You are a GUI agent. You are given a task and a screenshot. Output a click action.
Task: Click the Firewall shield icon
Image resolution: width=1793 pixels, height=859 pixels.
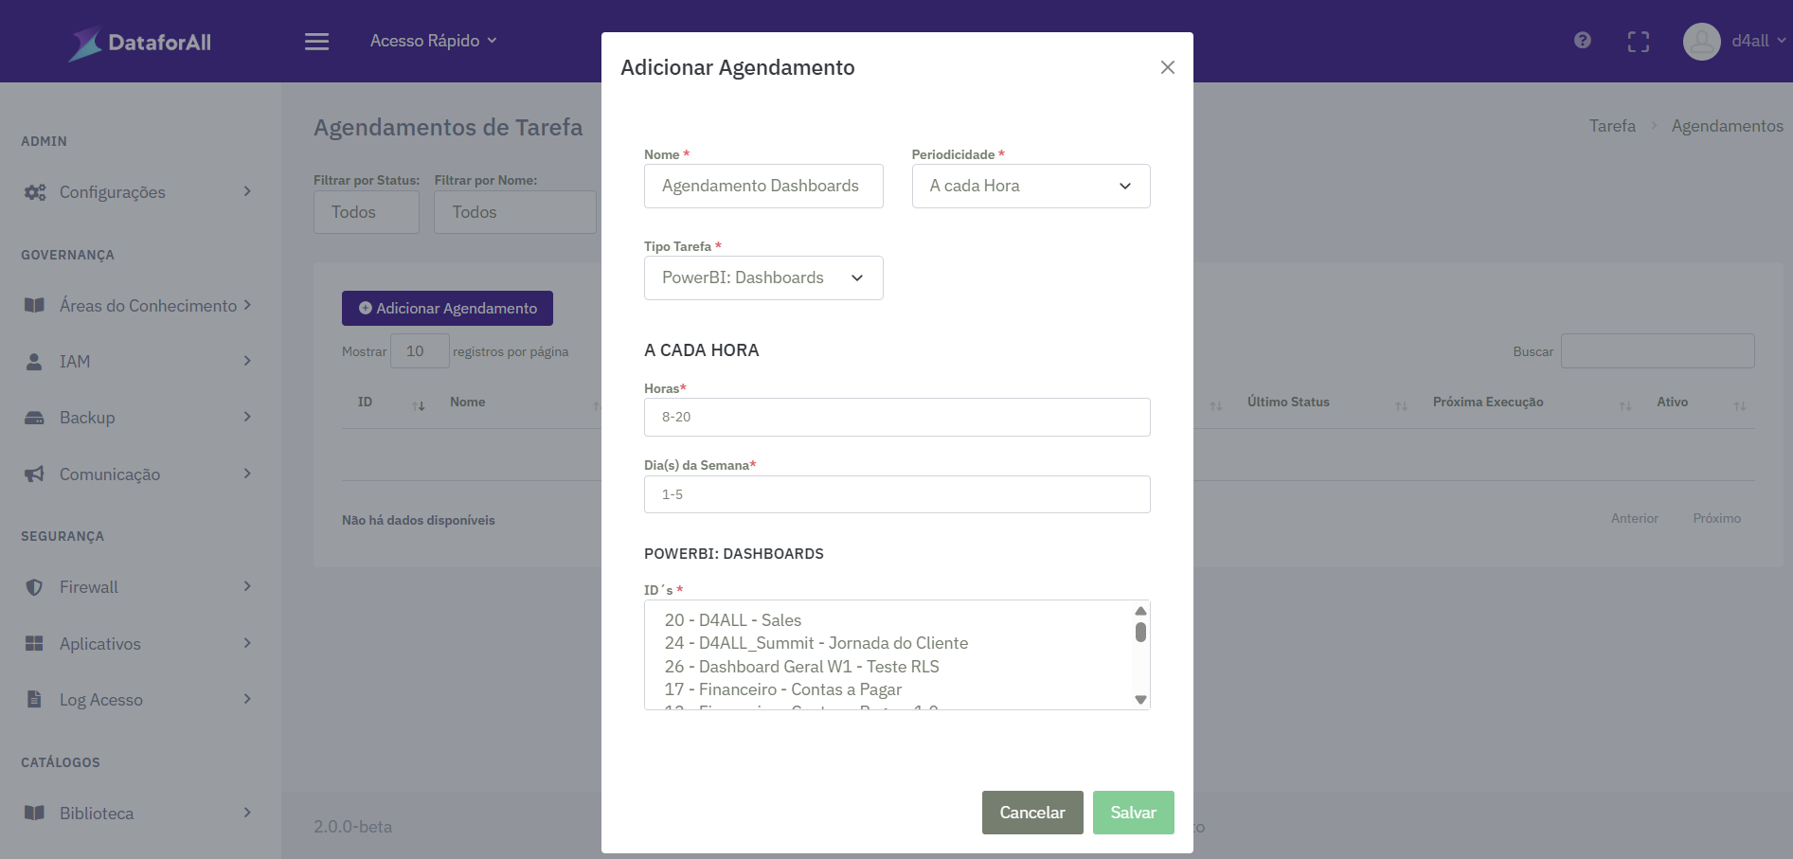click(34, 587)
